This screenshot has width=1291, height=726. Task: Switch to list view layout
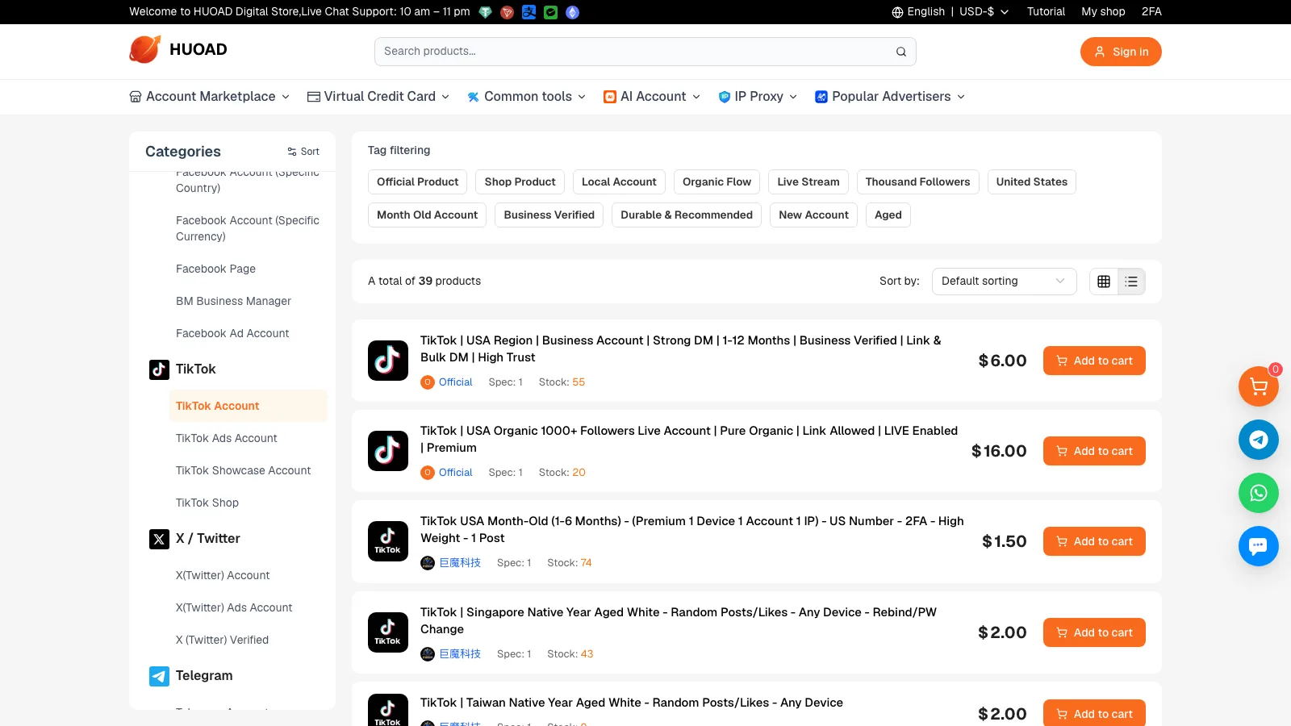[1131, 282]
